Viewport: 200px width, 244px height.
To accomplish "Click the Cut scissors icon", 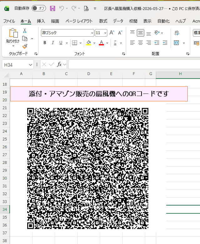I will point(25,31).
